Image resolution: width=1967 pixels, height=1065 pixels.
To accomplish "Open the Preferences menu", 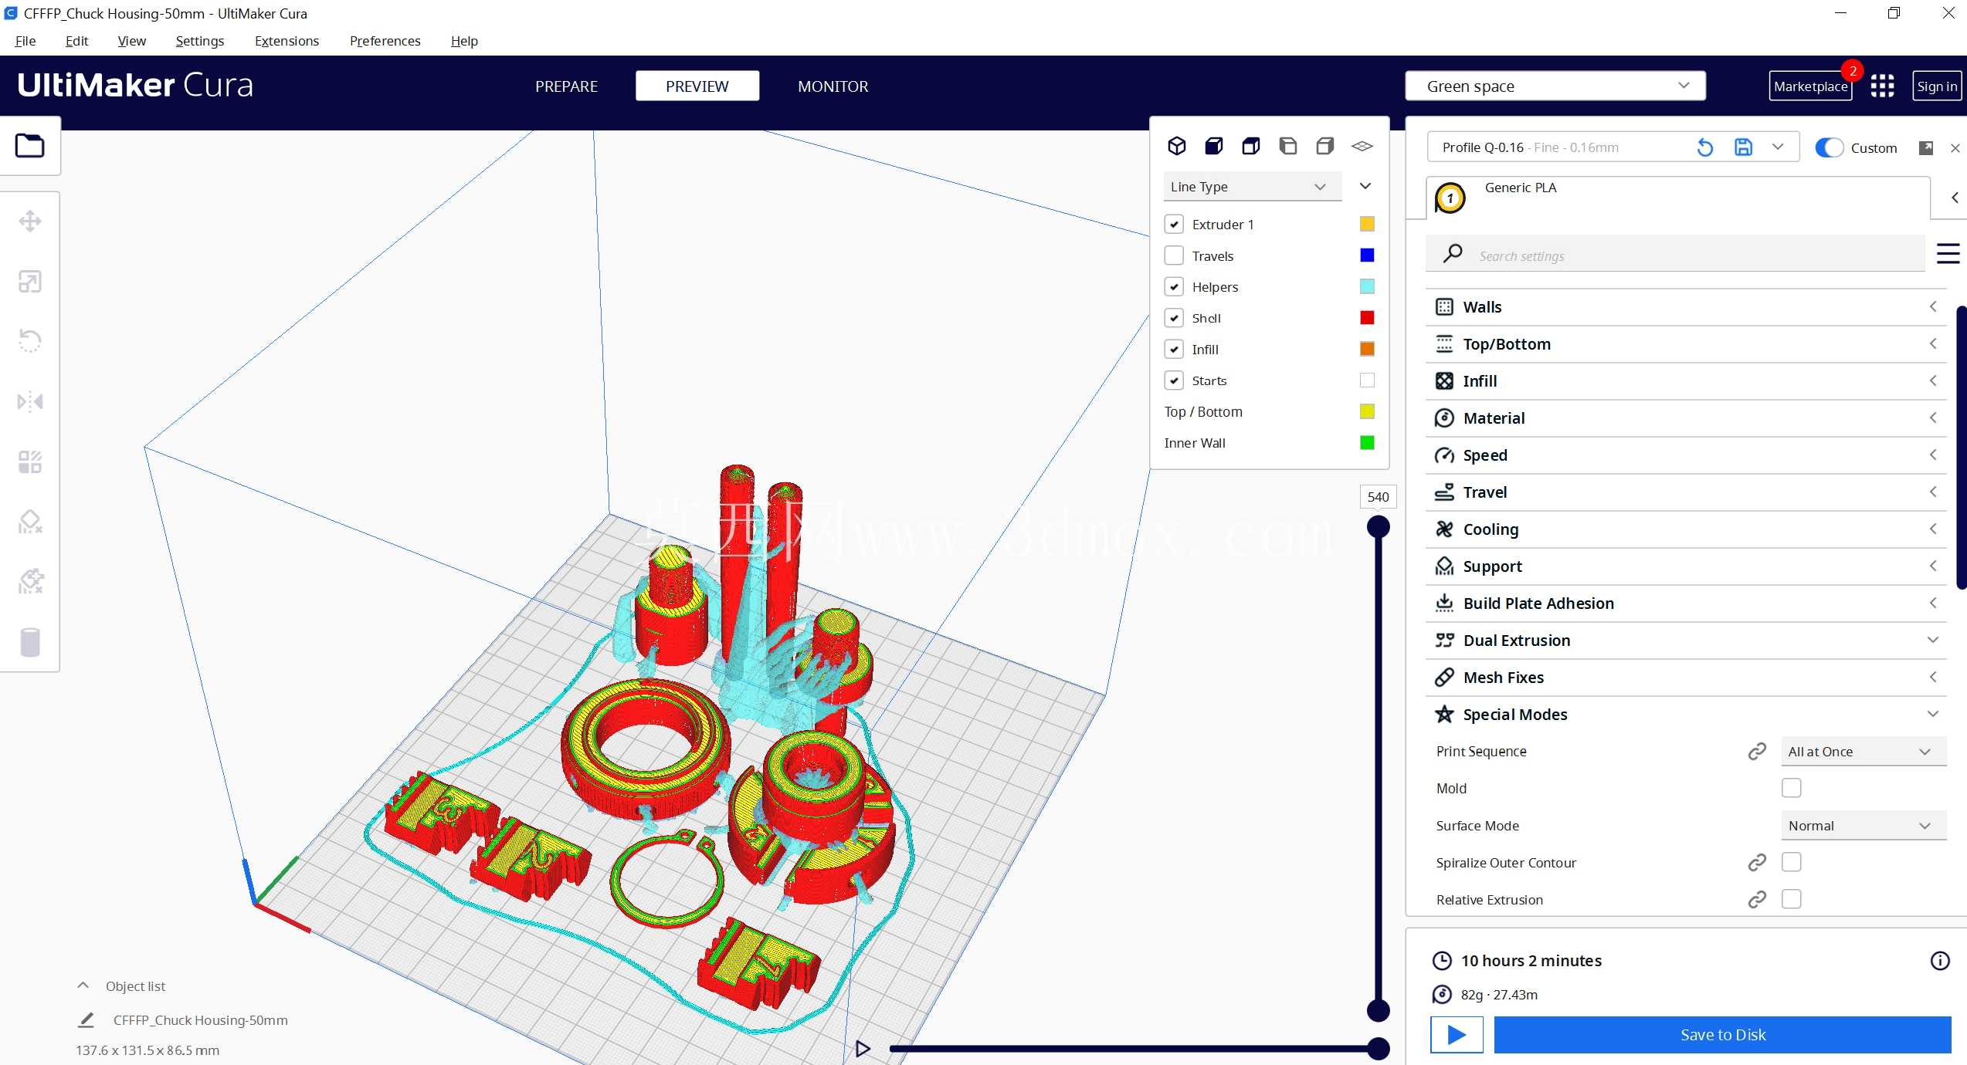I will (385, 40).
